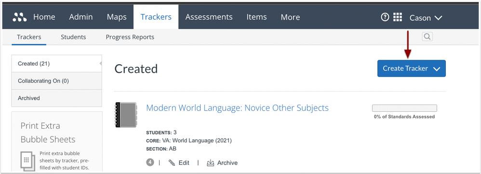The image size is (481, 174).
Task: Click the search magnifier icon
Action: (x=427, y=37)
